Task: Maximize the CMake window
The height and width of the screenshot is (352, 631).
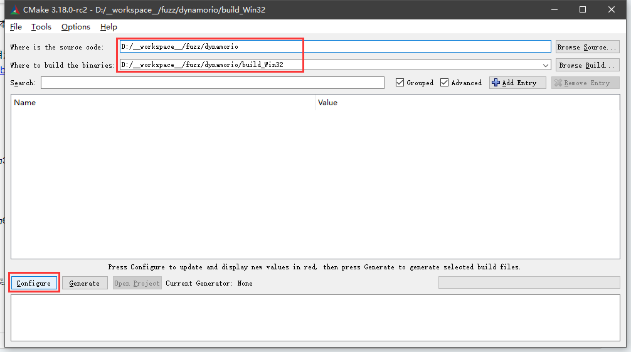Action: tap(583, 9)
